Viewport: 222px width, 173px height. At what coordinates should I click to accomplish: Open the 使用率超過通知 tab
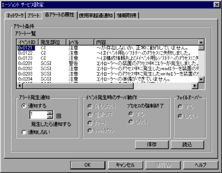96,16
